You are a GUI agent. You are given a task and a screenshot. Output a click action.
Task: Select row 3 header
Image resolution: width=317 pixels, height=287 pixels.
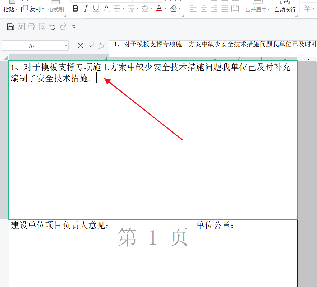pyautogui.click(x=4, y=255)
